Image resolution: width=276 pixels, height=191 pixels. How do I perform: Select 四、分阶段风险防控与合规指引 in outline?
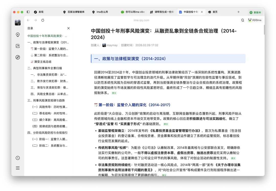tap(47, 133)
